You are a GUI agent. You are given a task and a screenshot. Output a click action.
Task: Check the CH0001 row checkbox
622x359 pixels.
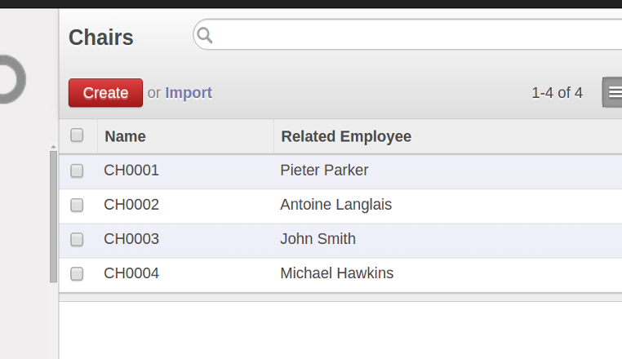[x=77, y=171]
